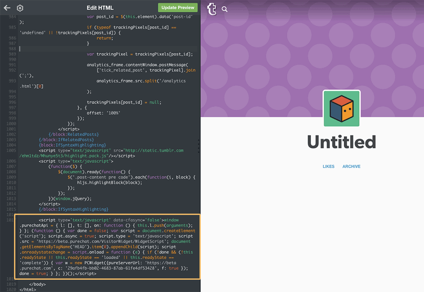Click line 'analytics_frame.contentWindow.postMessage('

[137, 65]
